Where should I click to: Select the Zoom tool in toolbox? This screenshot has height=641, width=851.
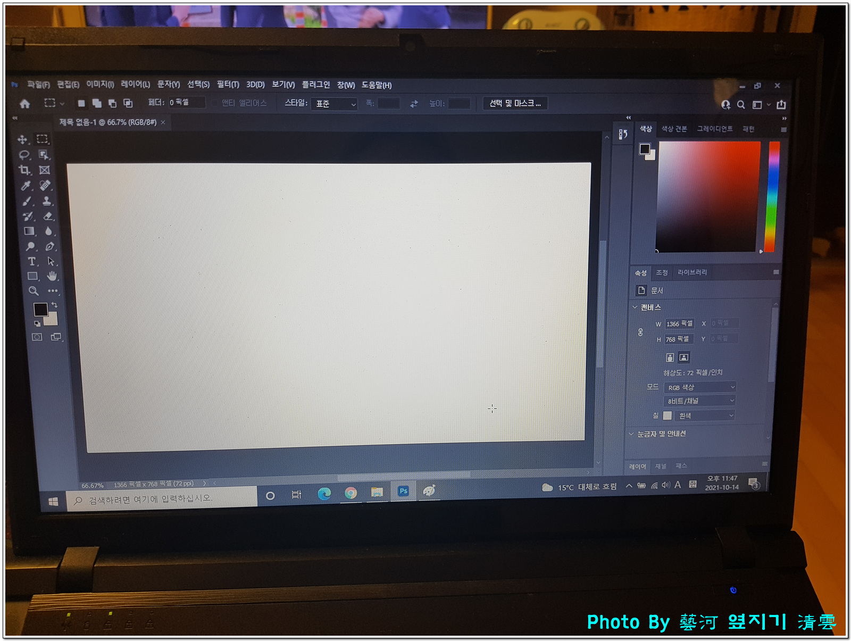point(34,291)
